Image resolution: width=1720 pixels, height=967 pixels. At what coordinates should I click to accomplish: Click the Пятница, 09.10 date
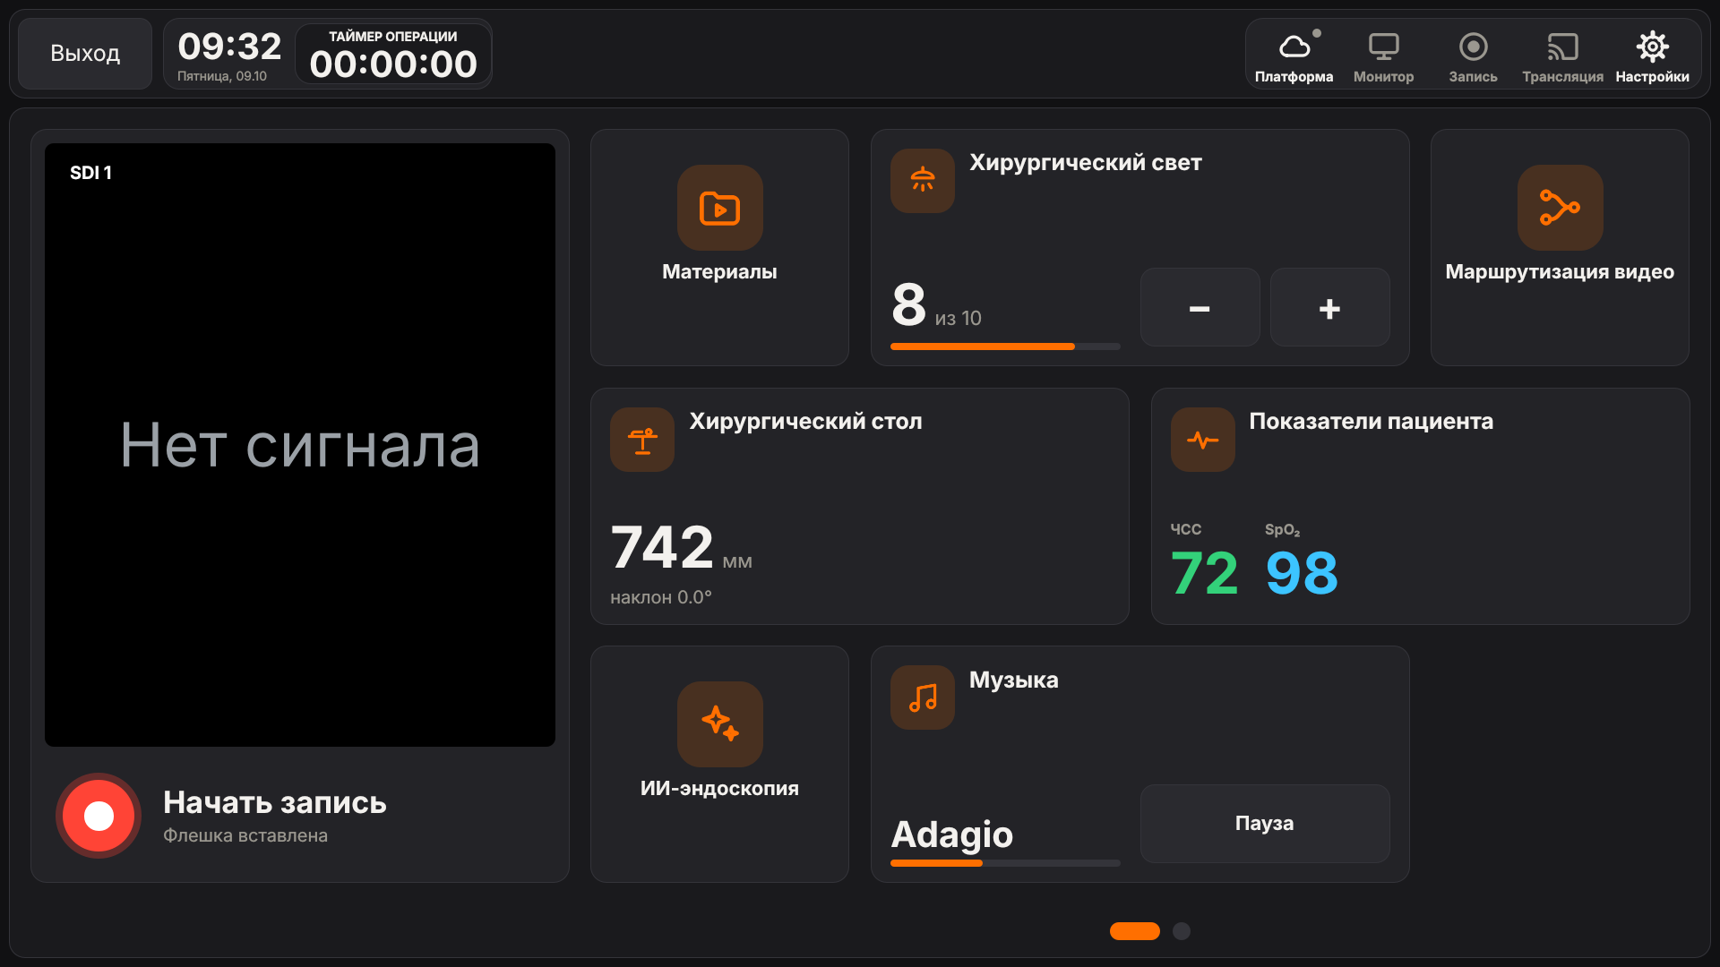click(222, 76)
